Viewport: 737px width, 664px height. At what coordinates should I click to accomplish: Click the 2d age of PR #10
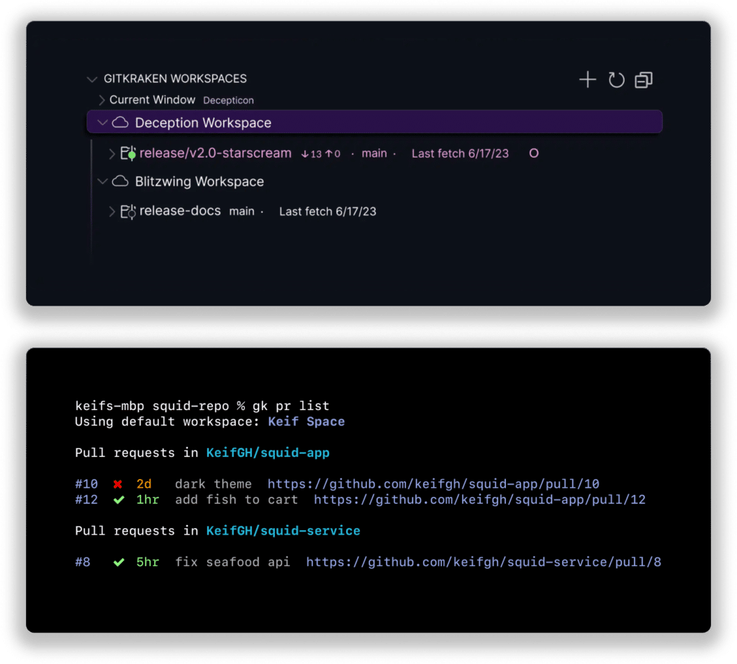144,484
